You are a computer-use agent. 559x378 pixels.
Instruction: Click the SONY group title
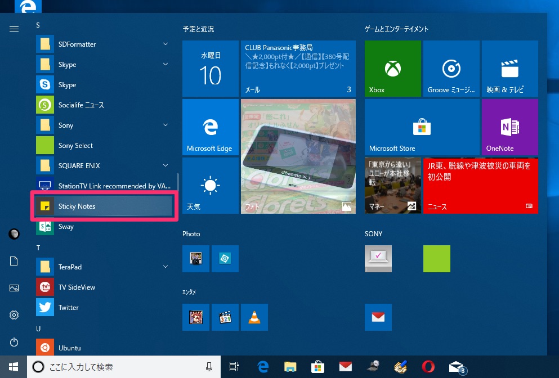pyautogui.click(x=373, y=233)
